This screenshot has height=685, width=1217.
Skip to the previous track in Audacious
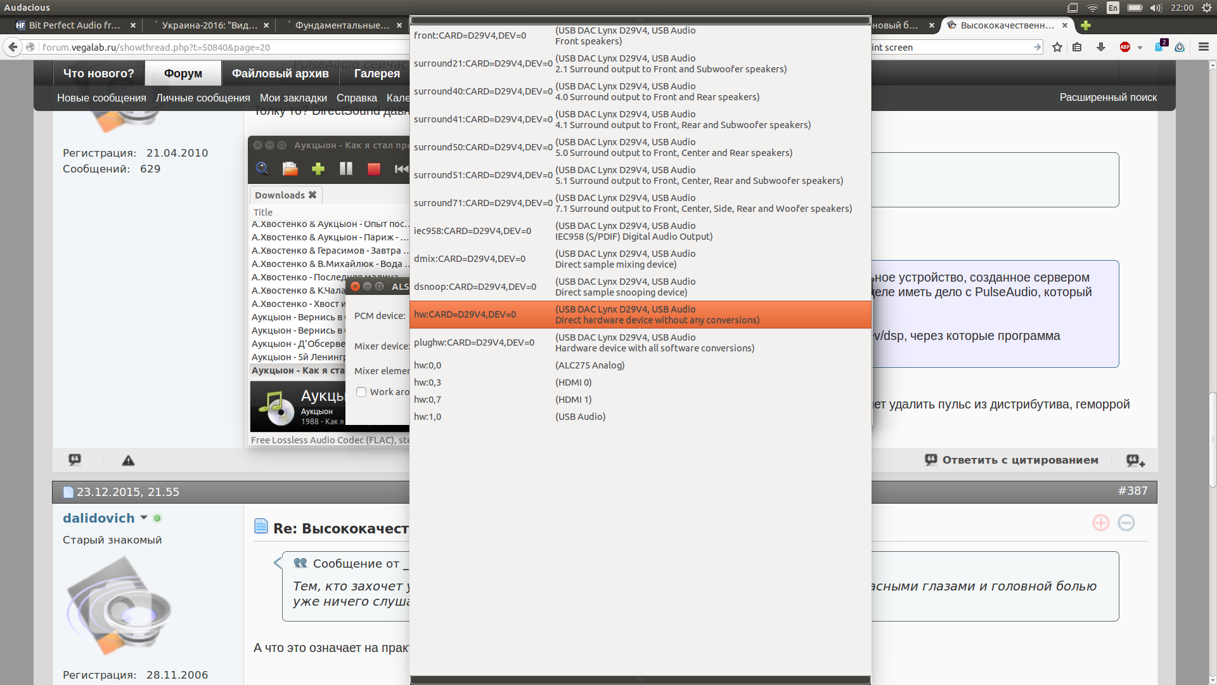coord(401,169)
